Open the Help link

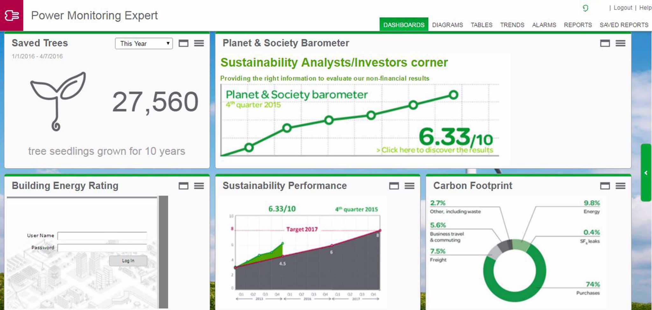click(x=645, y=8)
